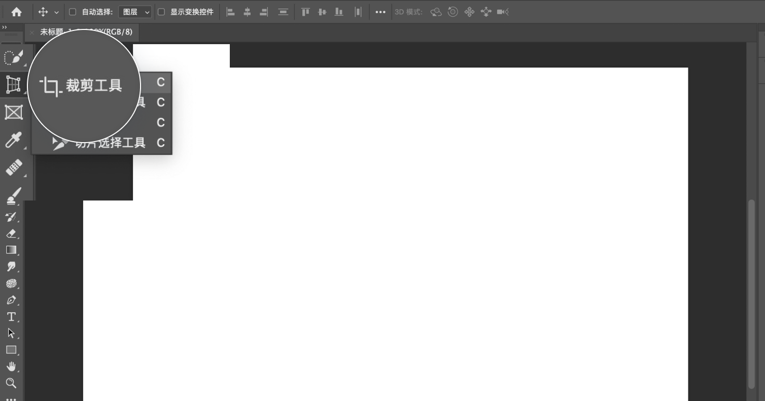Select the Frame tool
The height and width of the screenshot is (401, 765).
click(x=13, y=112)
